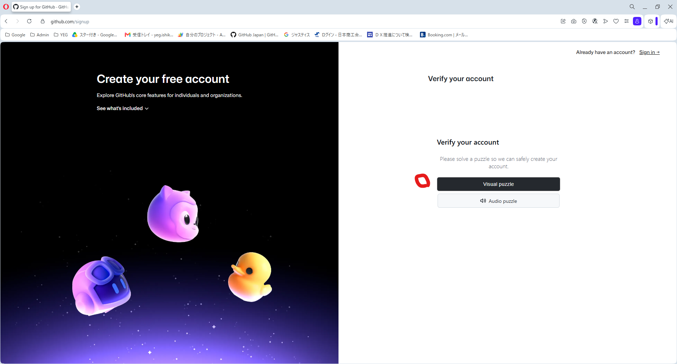This screenshot has width=677, height=364.
Task: Select the Sign up for GitHub tab
Action: coord(41,7)
